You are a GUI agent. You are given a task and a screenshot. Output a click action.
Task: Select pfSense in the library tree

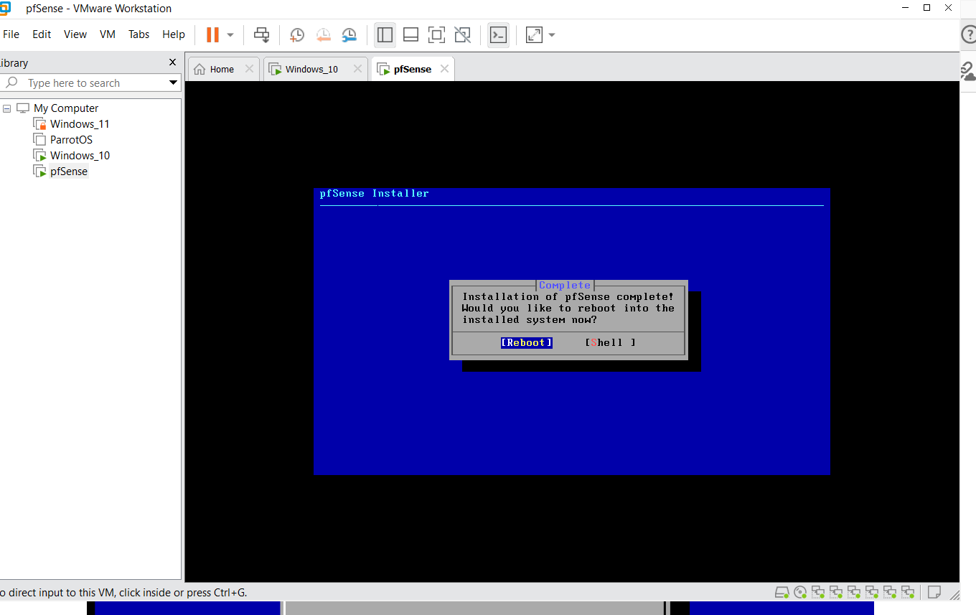(x=69, y=172)
